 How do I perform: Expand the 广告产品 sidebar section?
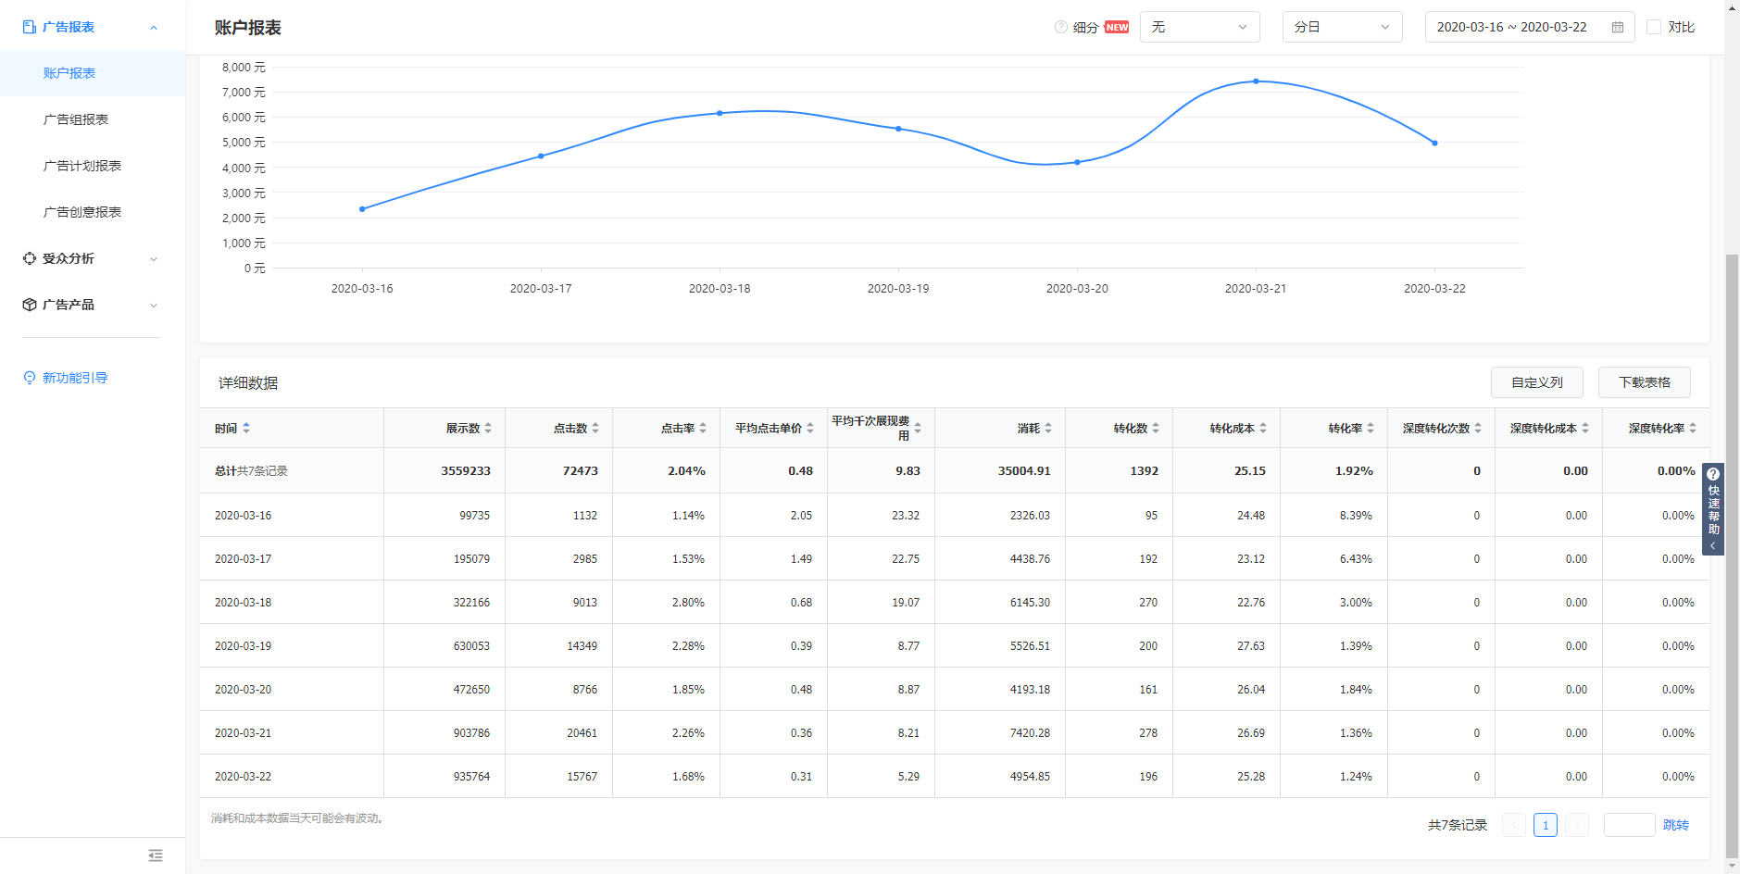(x=91, y=306)
